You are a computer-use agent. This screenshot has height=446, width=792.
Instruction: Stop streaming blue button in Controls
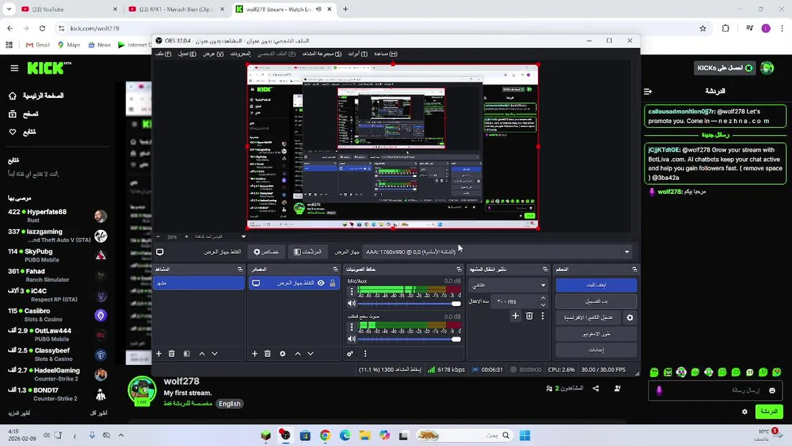(x=596, y=285)
